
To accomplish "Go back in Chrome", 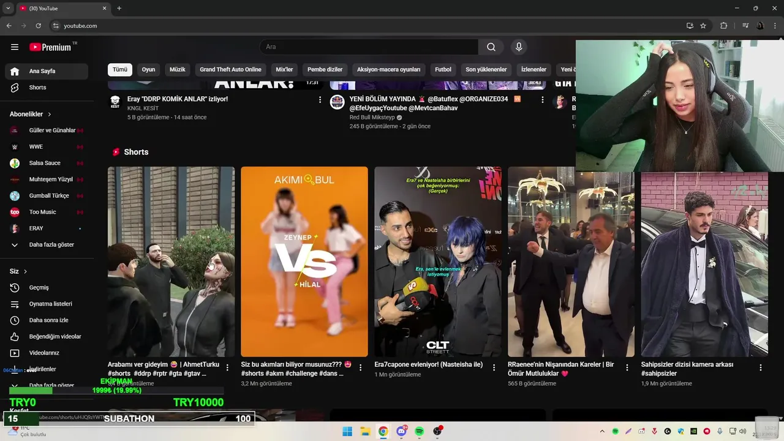I will coord(9,26).
